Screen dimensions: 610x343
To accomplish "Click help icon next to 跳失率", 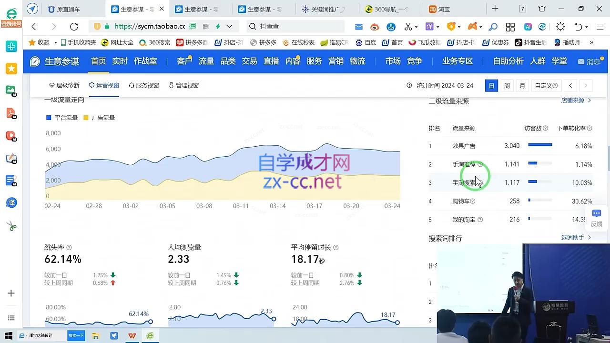I will [x=69, y=248].
